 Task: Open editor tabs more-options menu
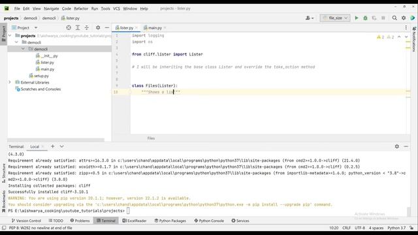pos(406,27)
